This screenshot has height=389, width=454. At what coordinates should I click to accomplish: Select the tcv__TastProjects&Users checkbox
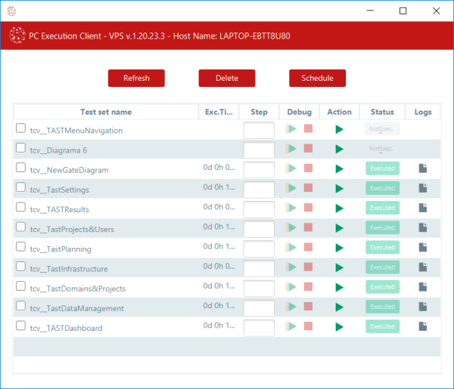tap(20, 227)
